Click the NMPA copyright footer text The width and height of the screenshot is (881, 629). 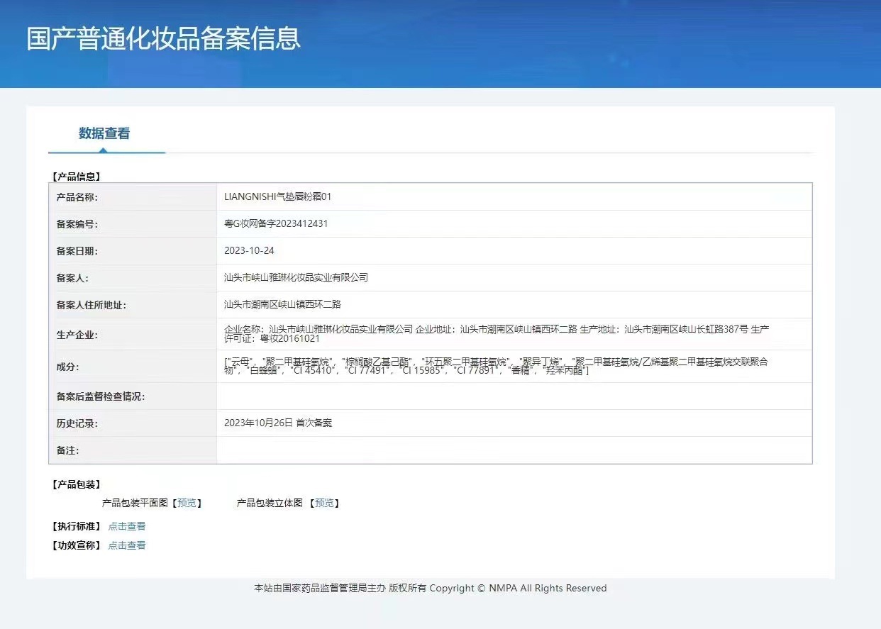(x=431, y=588)
